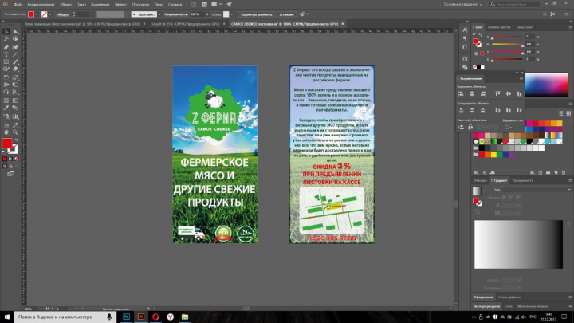
Task: Toggle Draw Behind mode in toolbox
Action: pyautogui.click(x=10, y=166)
